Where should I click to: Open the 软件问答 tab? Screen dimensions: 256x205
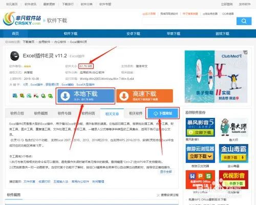click(x=88, y=113)
